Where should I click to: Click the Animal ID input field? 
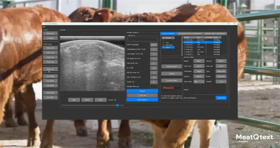click(x=142, y=39)
